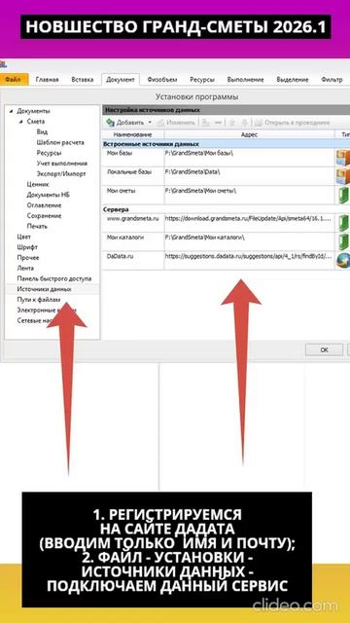
Task: Click the globe icon in DaData.ru row
Action: coord(343,260)
